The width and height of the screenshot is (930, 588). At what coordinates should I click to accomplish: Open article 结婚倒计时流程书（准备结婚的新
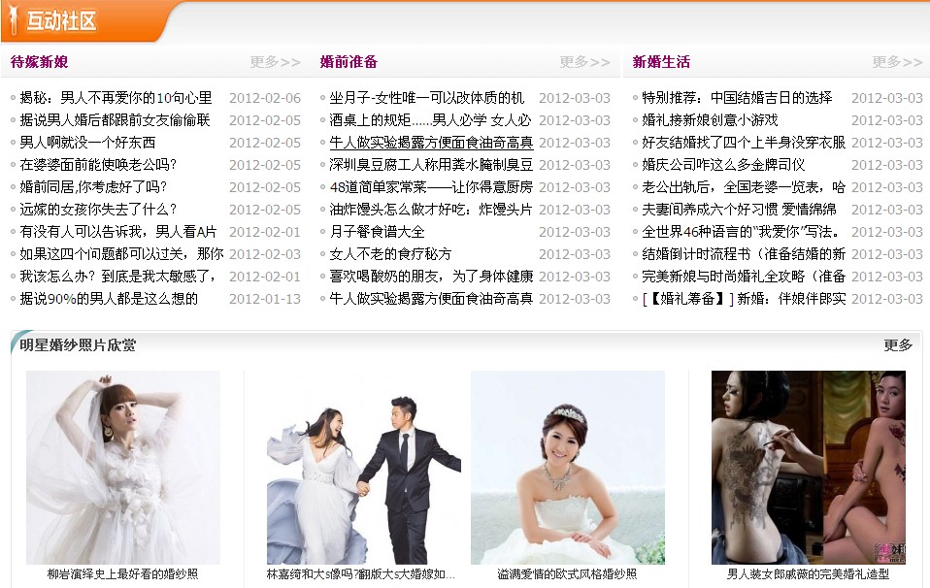[x=744, y=254]
